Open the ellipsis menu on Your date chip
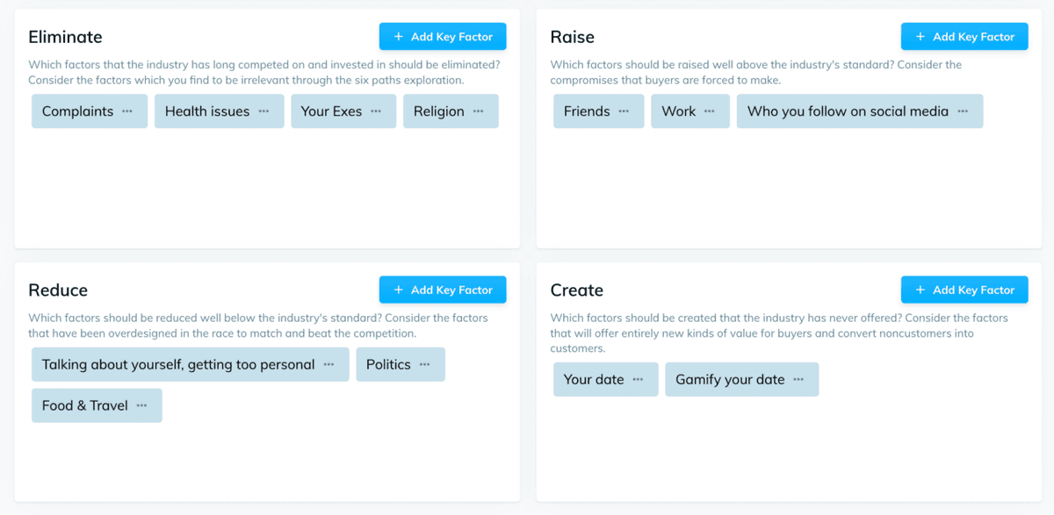1054x515 pixels. point(638,380)
